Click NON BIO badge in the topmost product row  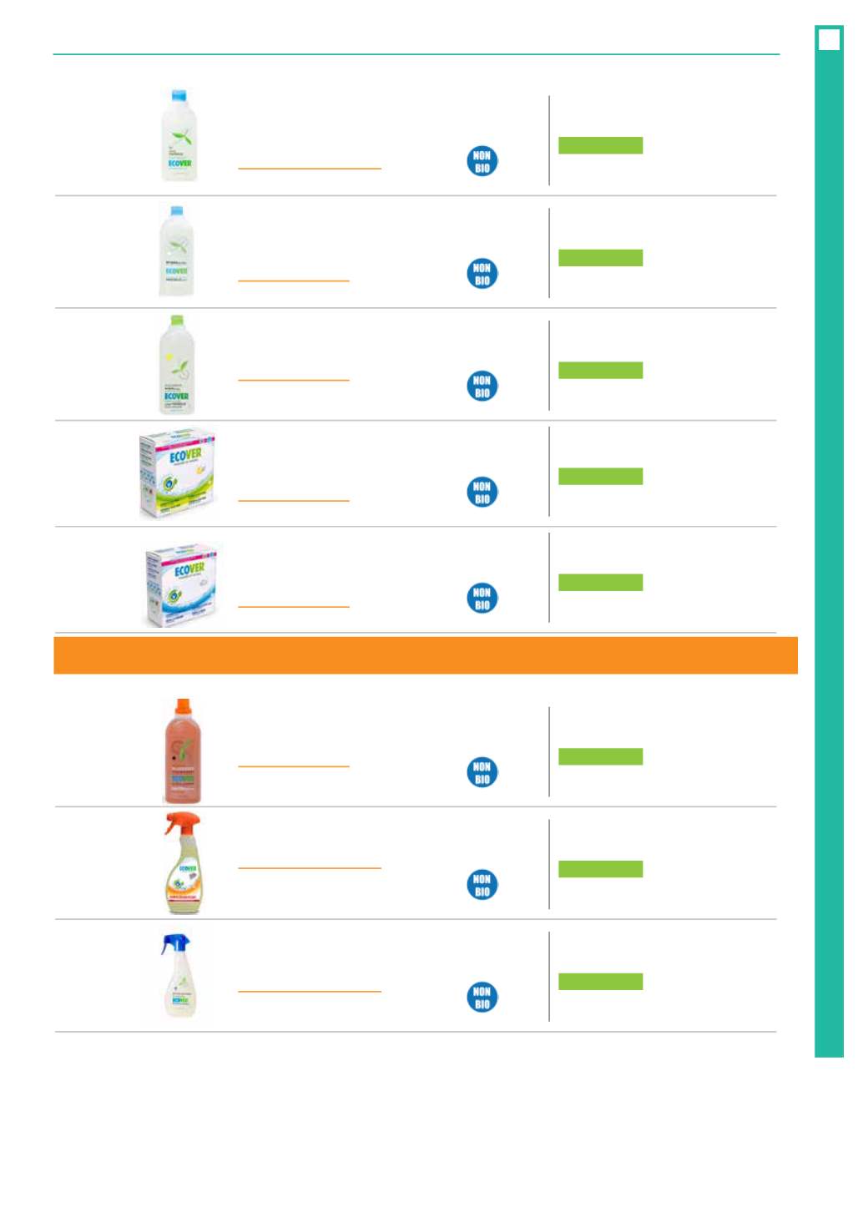482,161
